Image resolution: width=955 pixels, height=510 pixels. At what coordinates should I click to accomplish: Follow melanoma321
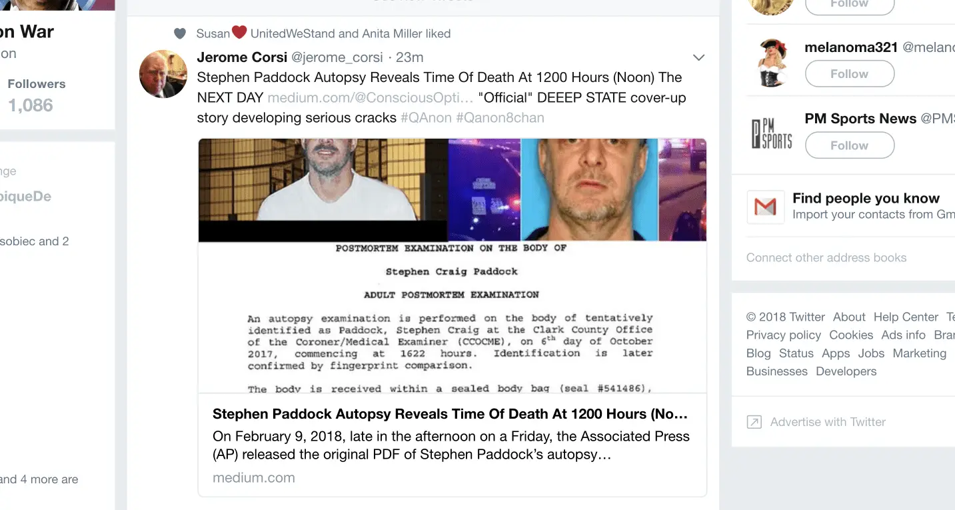coord(850,74)
